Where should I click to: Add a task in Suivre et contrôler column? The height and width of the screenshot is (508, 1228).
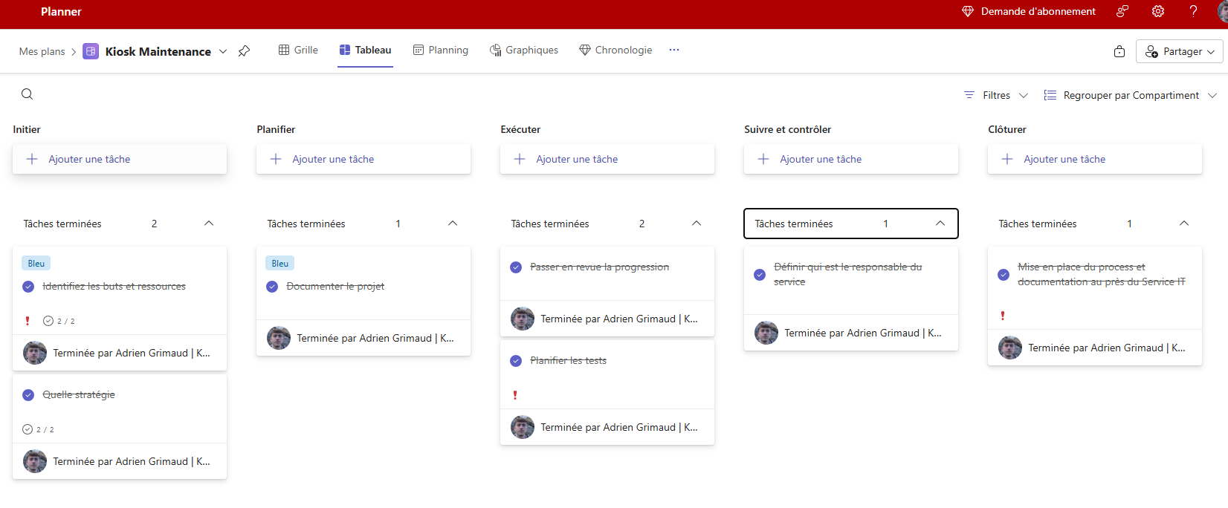pyautogui.click(x=851, y=159)
